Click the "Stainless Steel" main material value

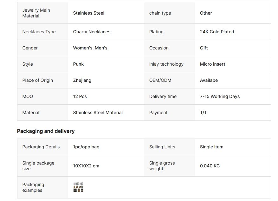pos(88,13)
